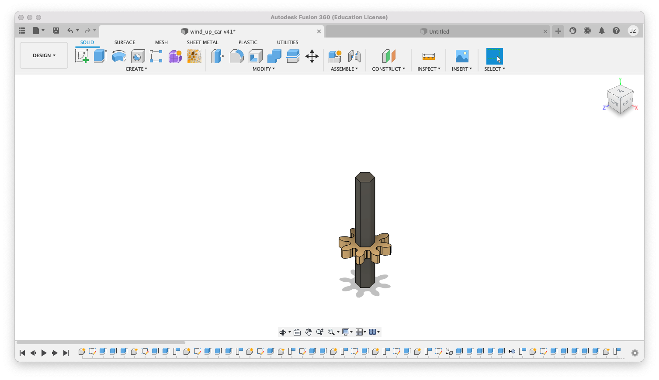Open the Display Settings monitor dropdown
The width and height of the screenshot is (659, 380).
click(x=347, y=332)
